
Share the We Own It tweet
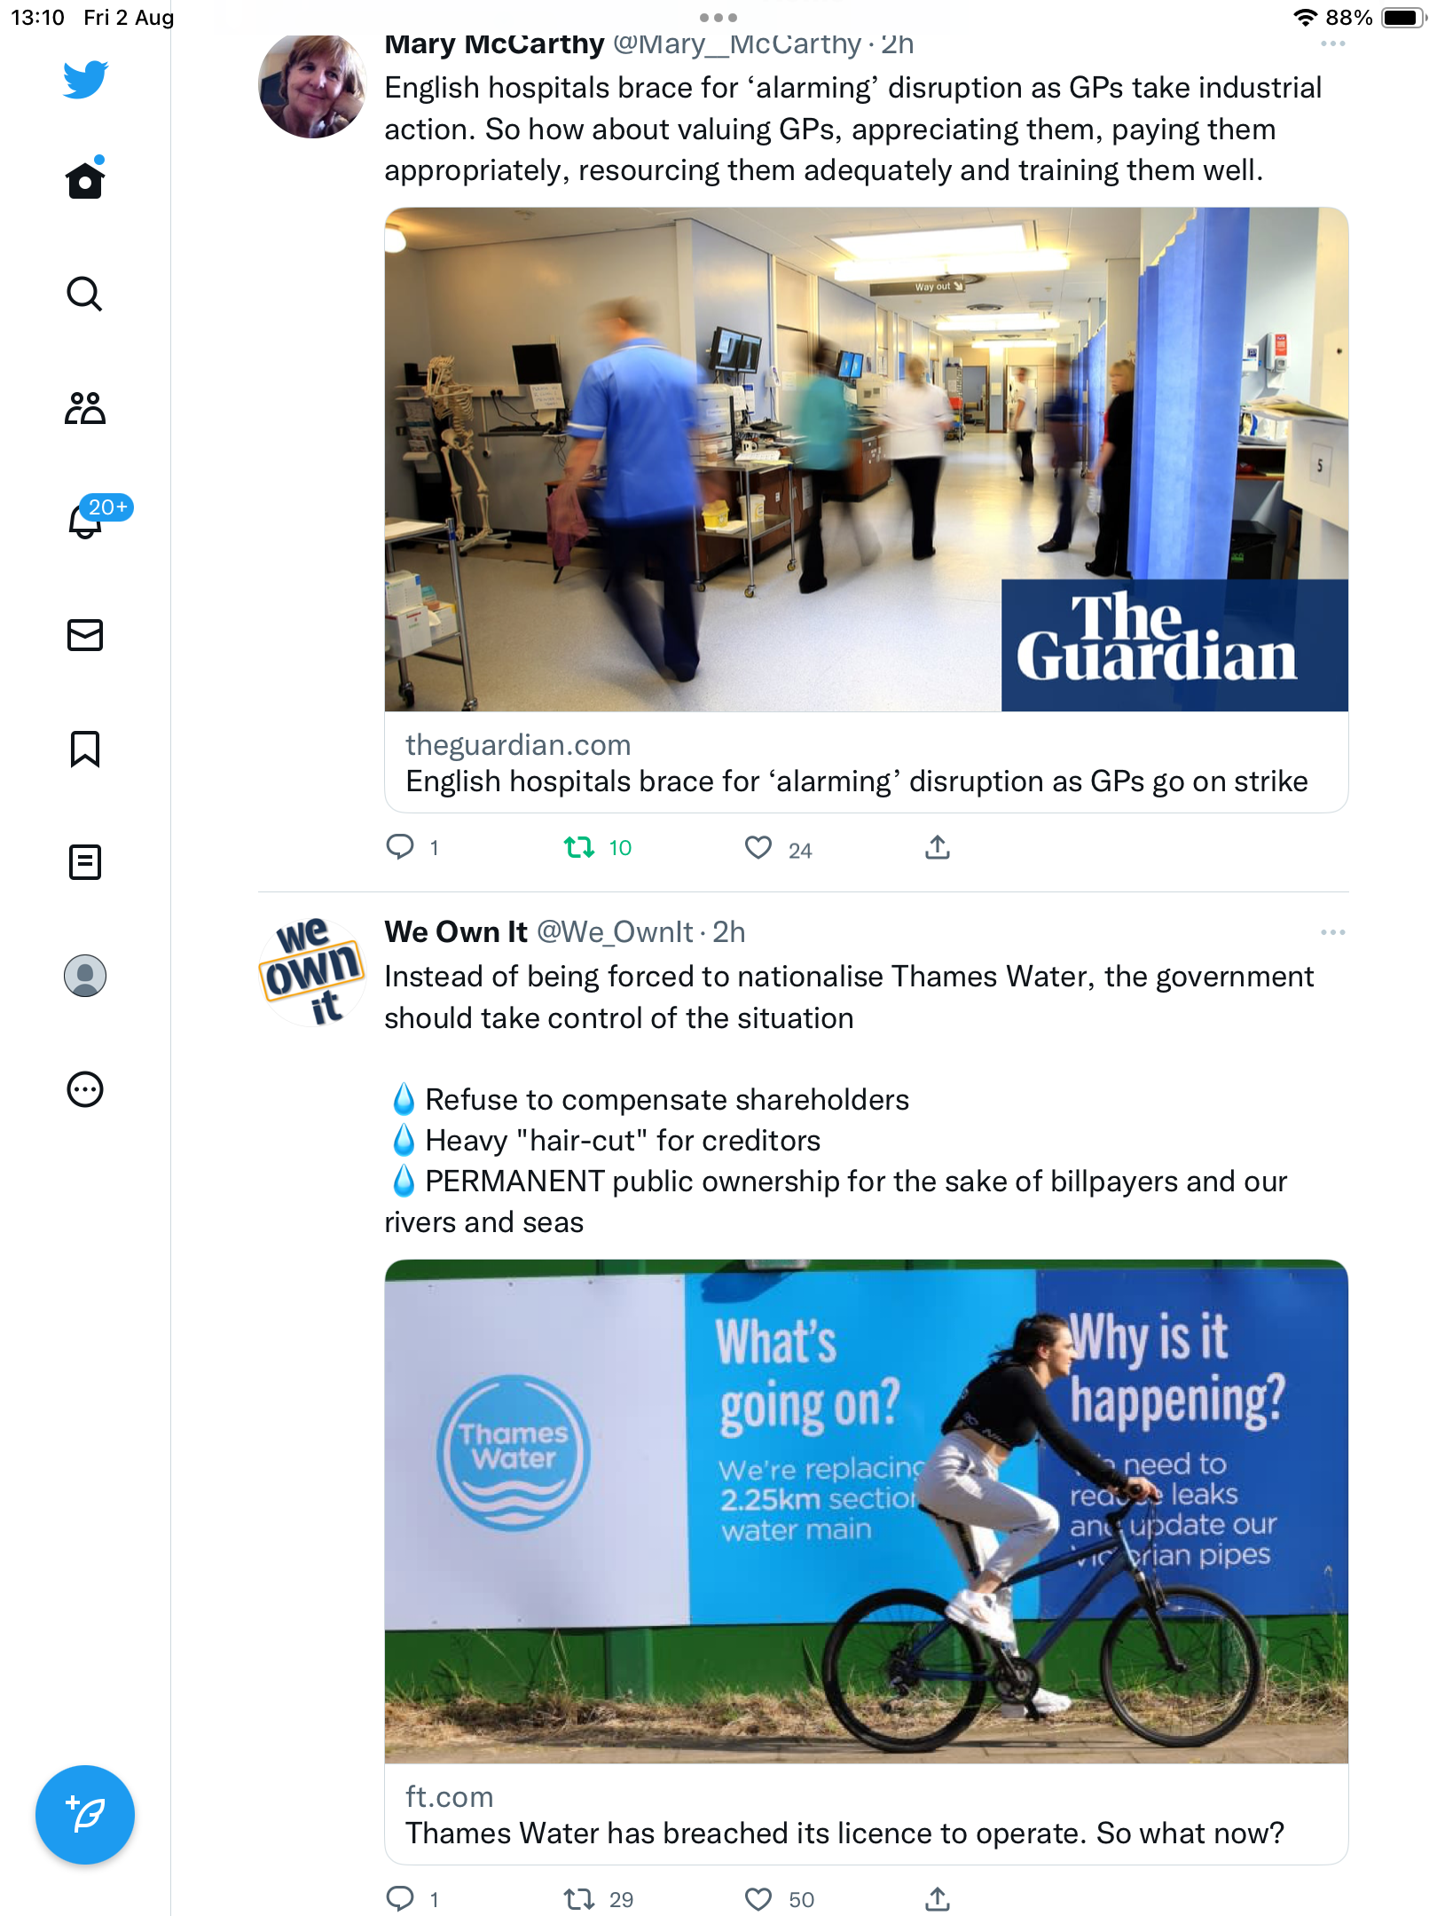[x=938, y=1899]
